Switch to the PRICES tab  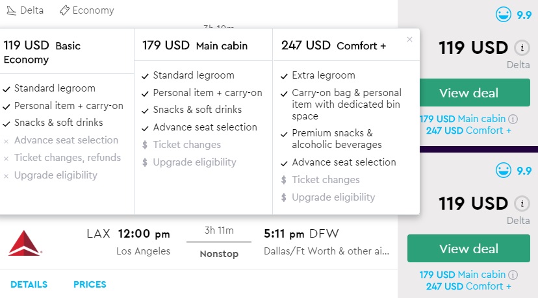pyautogui.click(x=90, y=284)
